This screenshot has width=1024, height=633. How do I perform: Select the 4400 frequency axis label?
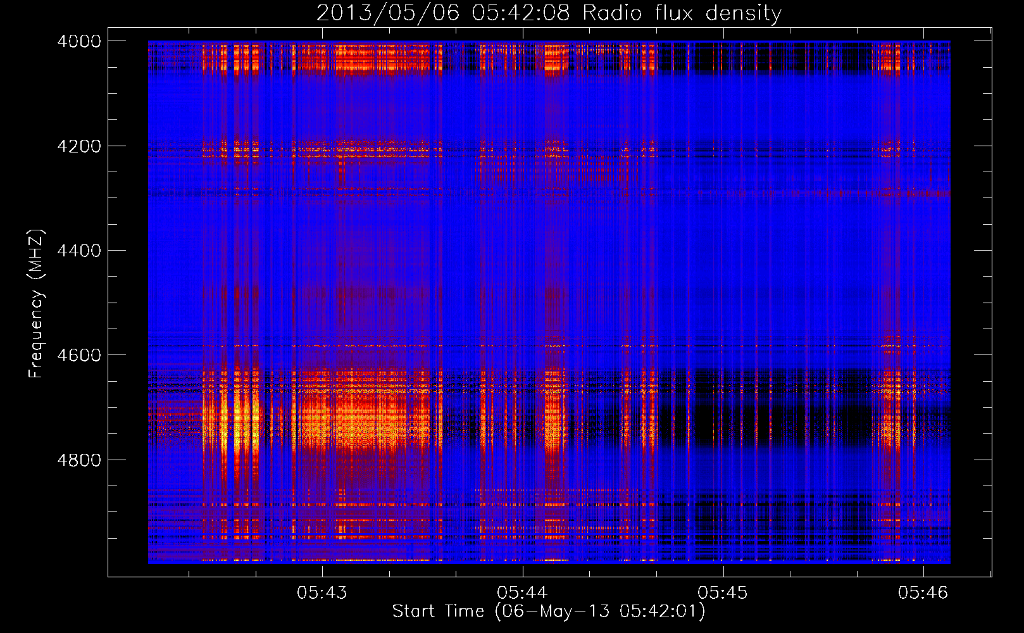point(79,251)
